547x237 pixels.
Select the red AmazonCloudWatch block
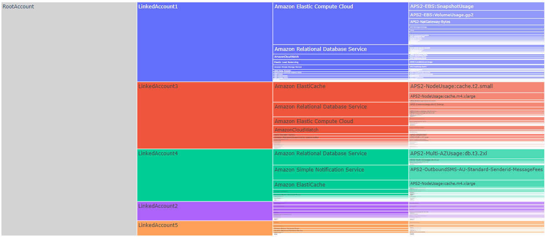click(341, 130)
